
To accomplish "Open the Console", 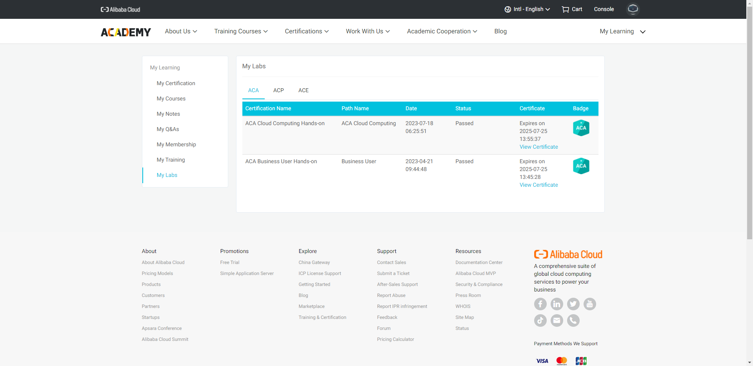I will pos(604,9).
